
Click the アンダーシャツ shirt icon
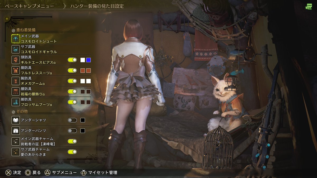coord(16,120)
